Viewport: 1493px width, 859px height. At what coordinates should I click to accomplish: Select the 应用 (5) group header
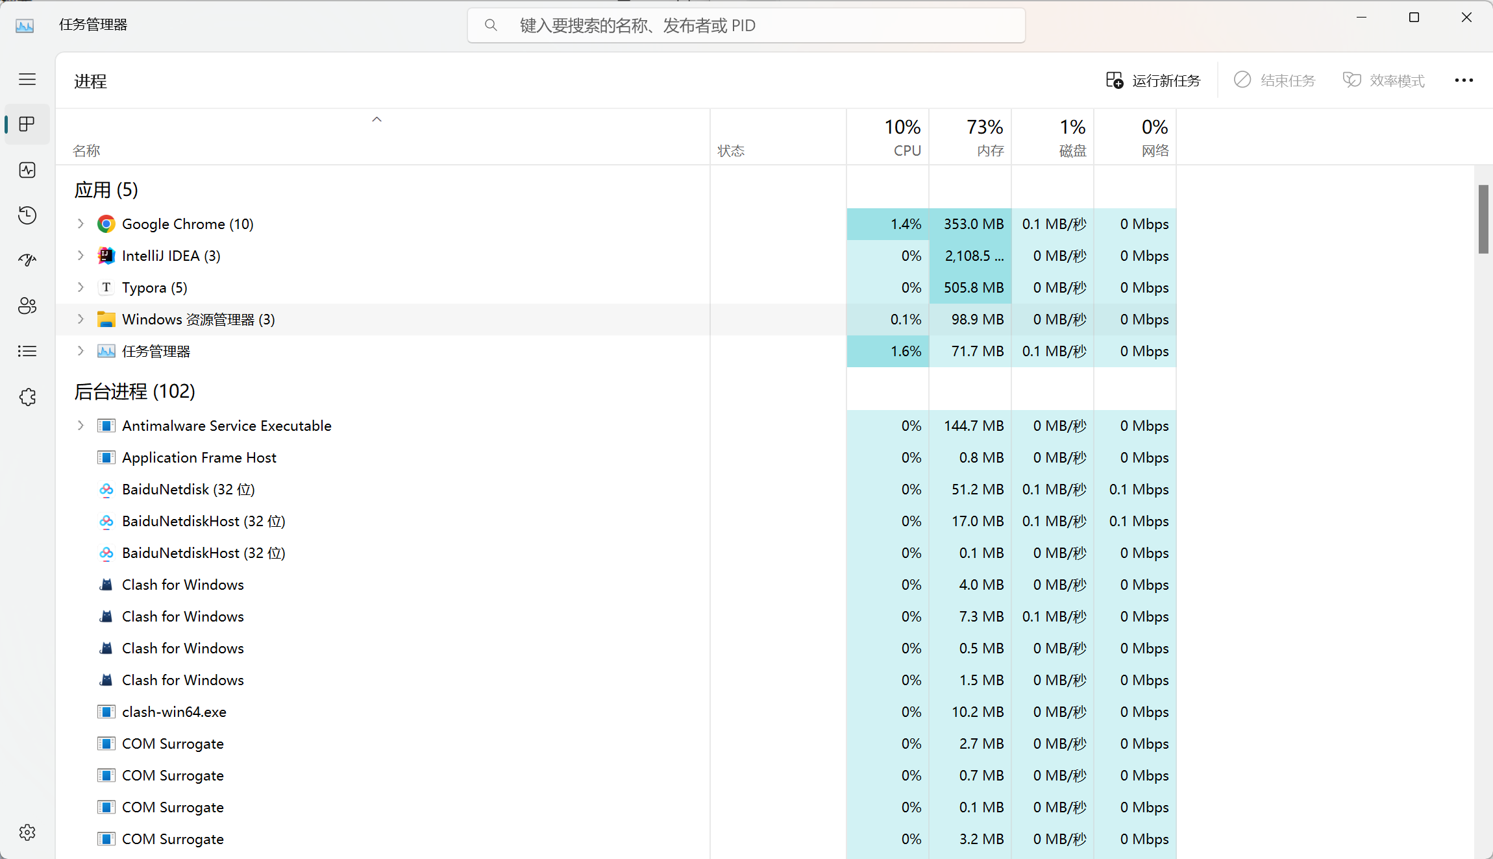click(106, 190)
